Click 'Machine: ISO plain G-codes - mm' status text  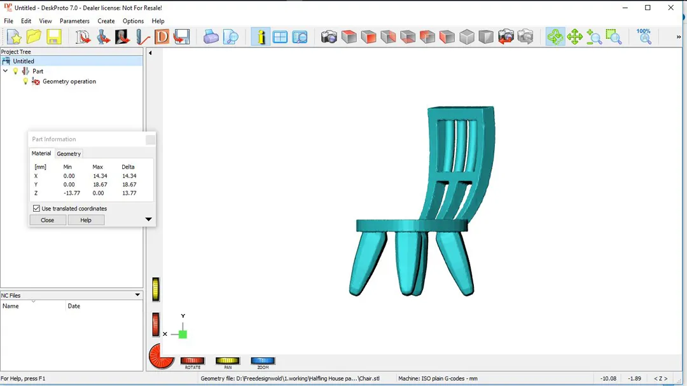point(438,378)
